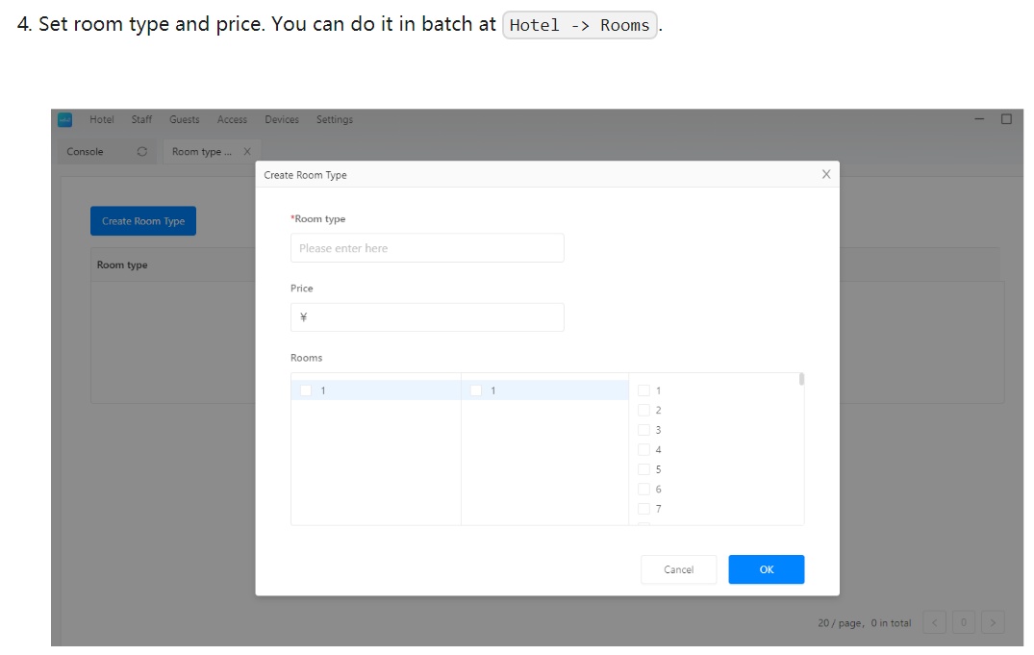1034x655 pixels.
Task: Go to previous page in pagination
Action: point(933,623)
